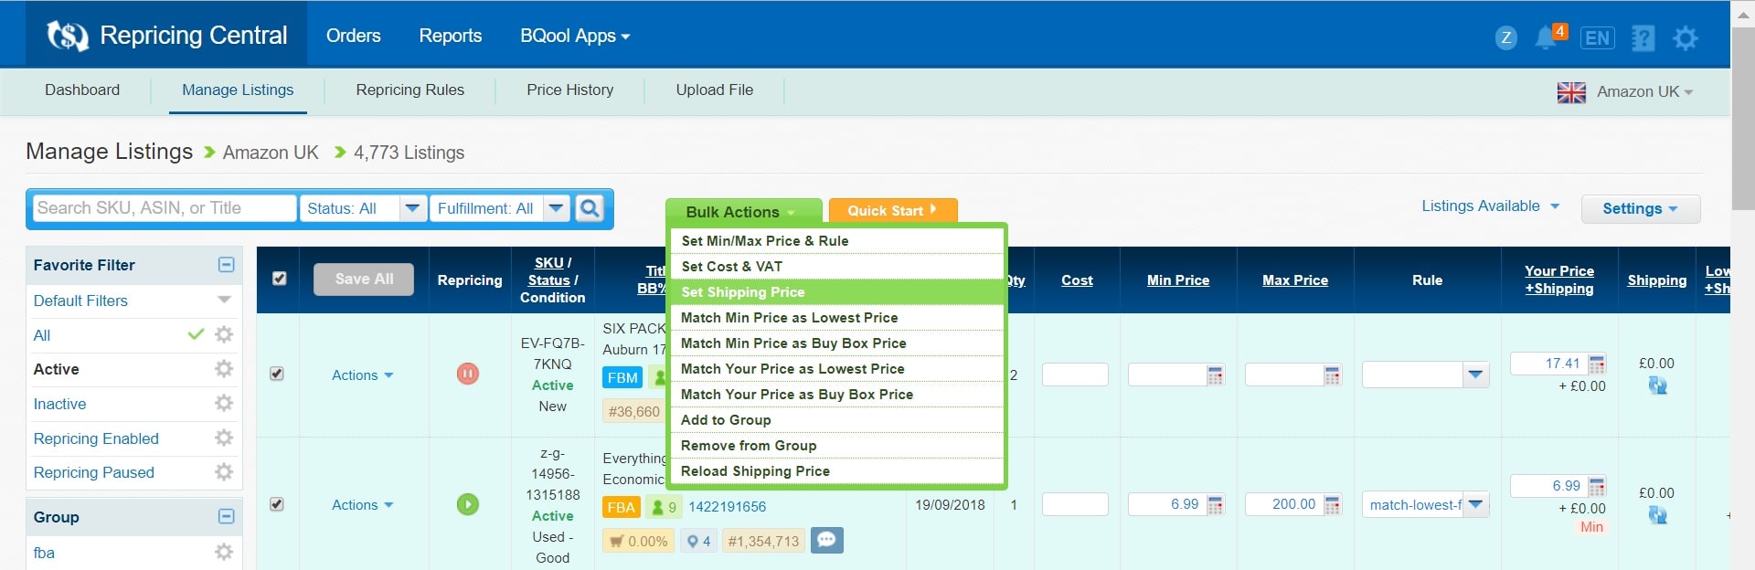Click the magnifier search button
The width and height of the screenshot is (1755, 570).
(x=590, y=208)
